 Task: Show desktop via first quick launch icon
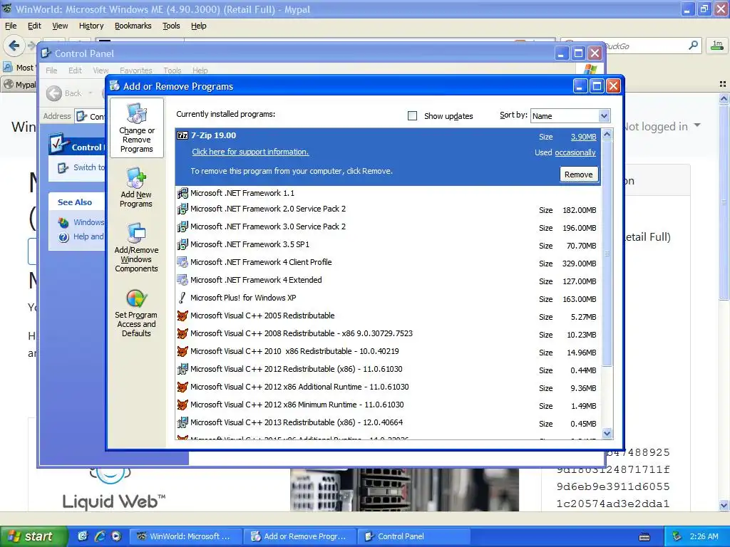click(x=83, y=536)
